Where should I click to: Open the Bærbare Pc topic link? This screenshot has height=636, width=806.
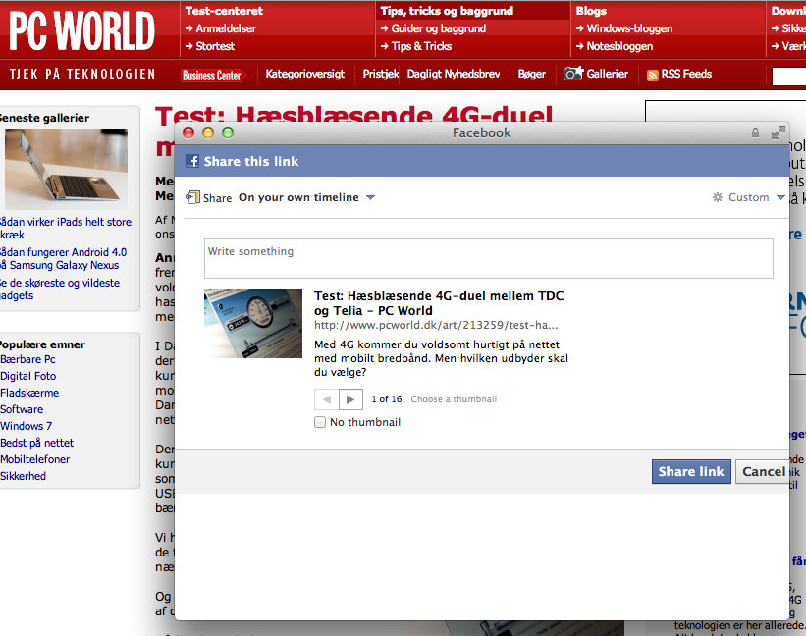click(x=27, y=359)
